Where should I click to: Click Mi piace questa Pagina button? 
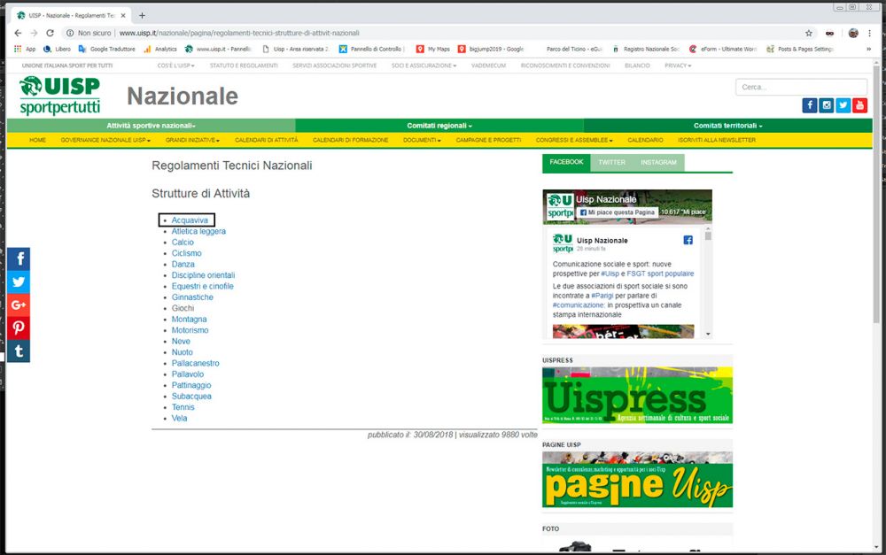click(617, 212)
